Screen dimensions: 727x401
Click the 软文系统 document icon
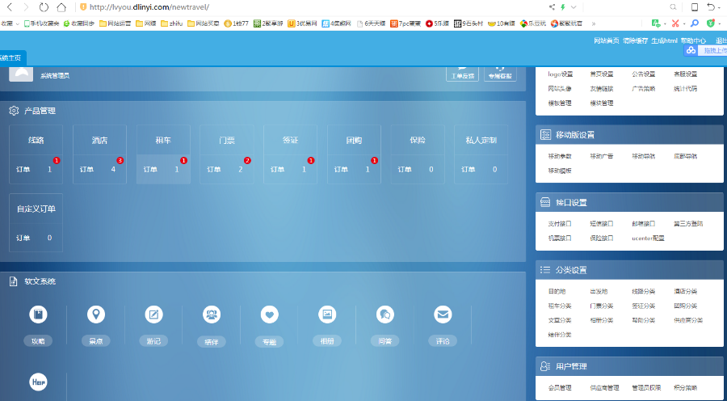[x=14, y=281]
